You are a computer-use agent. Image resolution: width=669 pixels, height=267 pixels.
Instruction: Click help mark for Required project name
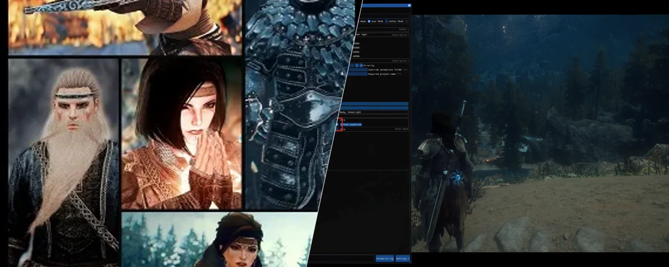click(x=399, y=74)
